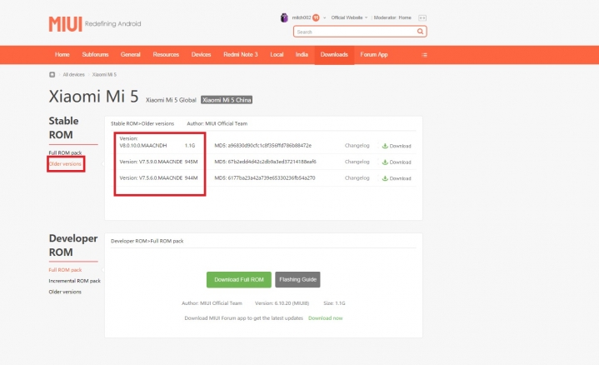This screenshot has height=365, width=599.
Task: Switch to Xiaomi Mi 5 Global variant
Action: tap(171, 100)
